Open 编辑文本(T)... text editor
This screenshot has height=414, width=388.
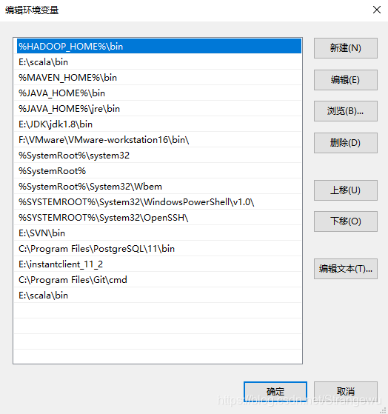click(x=346, y=269)
